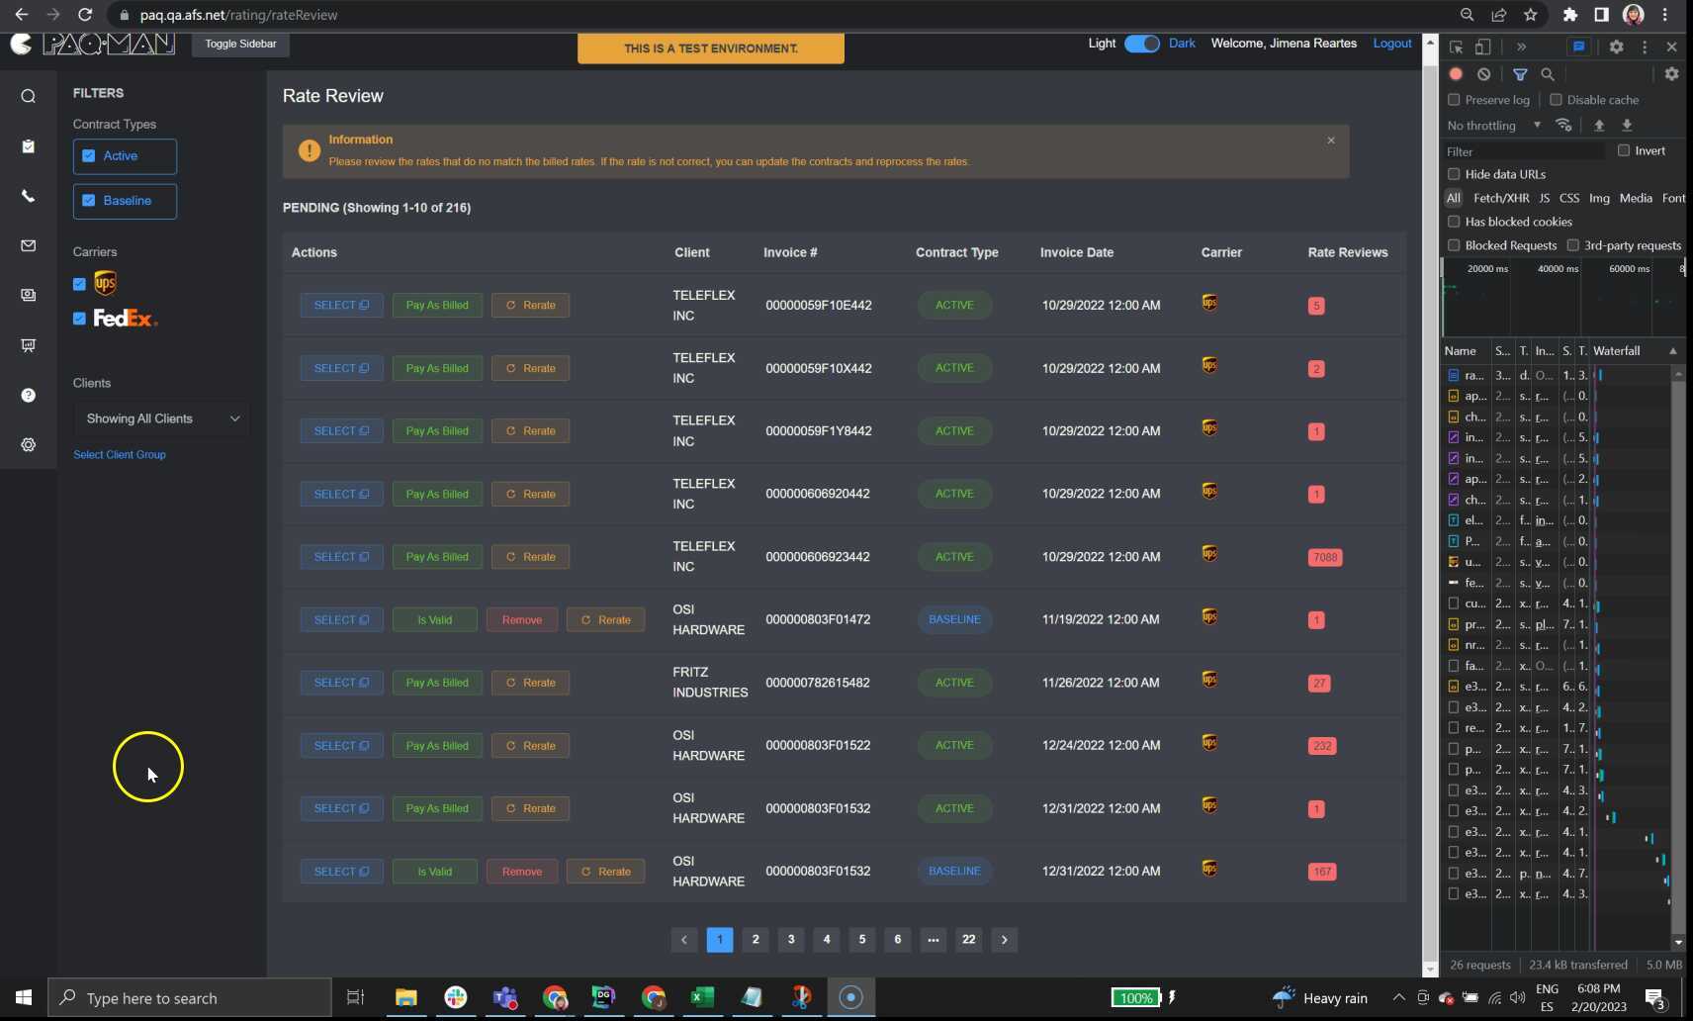Expand more DevTools tabs chevron
Screen dimensions: 1693x1021
1521,46
